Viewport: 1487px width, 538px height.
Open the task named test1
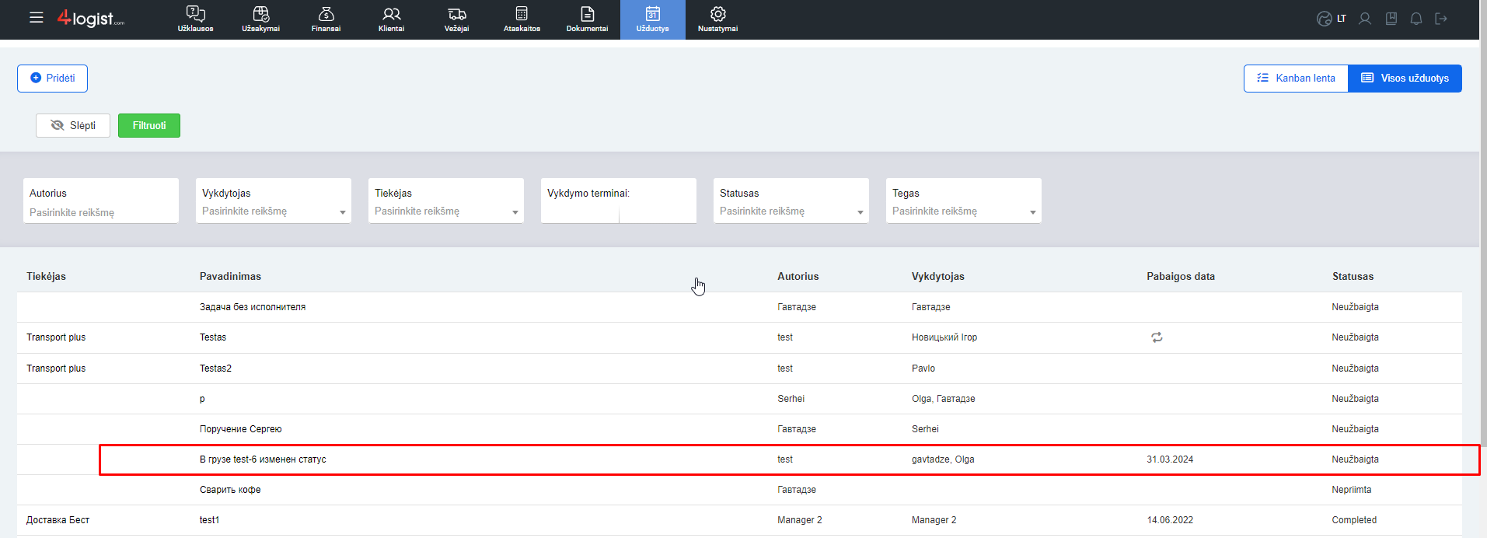210,520
